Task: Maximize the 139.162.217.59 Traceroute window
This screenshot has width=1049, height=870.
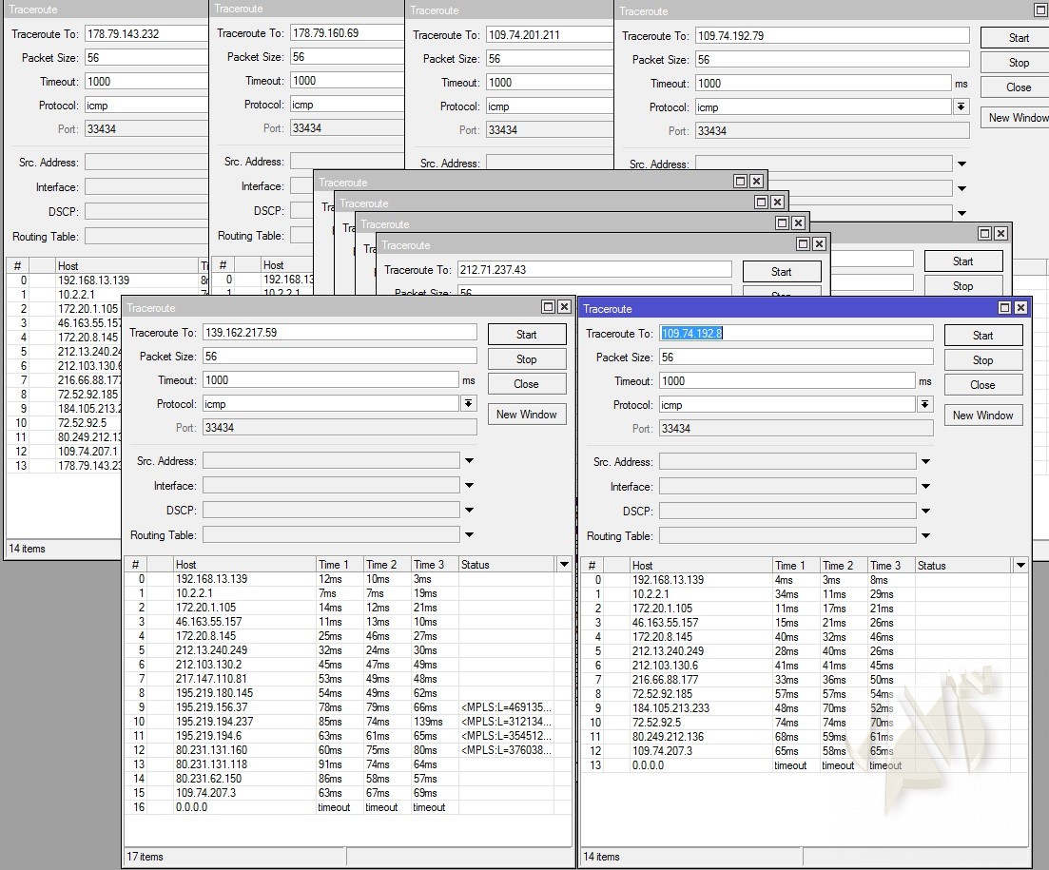Action: (548, 307)
